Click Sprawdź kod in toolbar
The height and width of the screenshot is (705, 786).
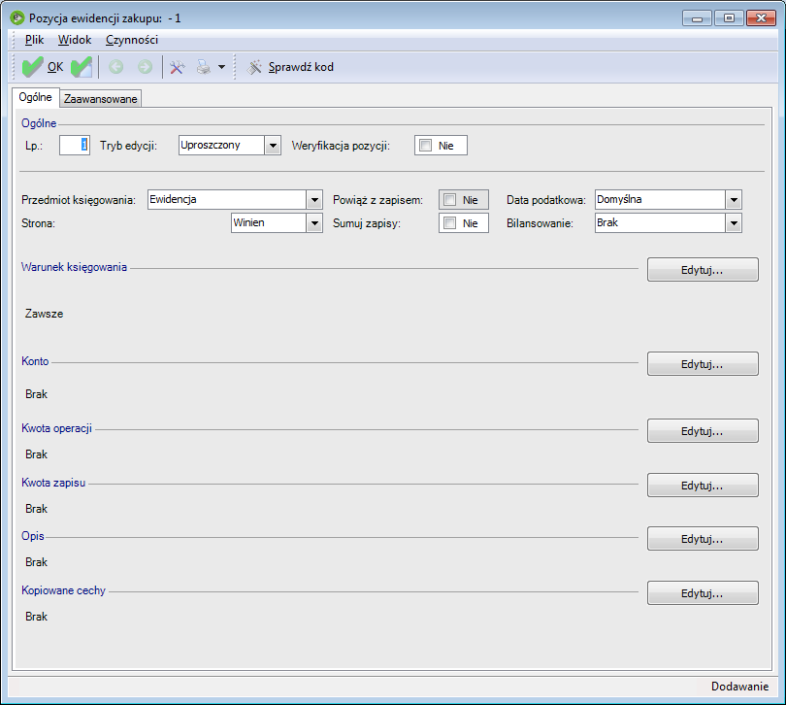pos(290,67)
